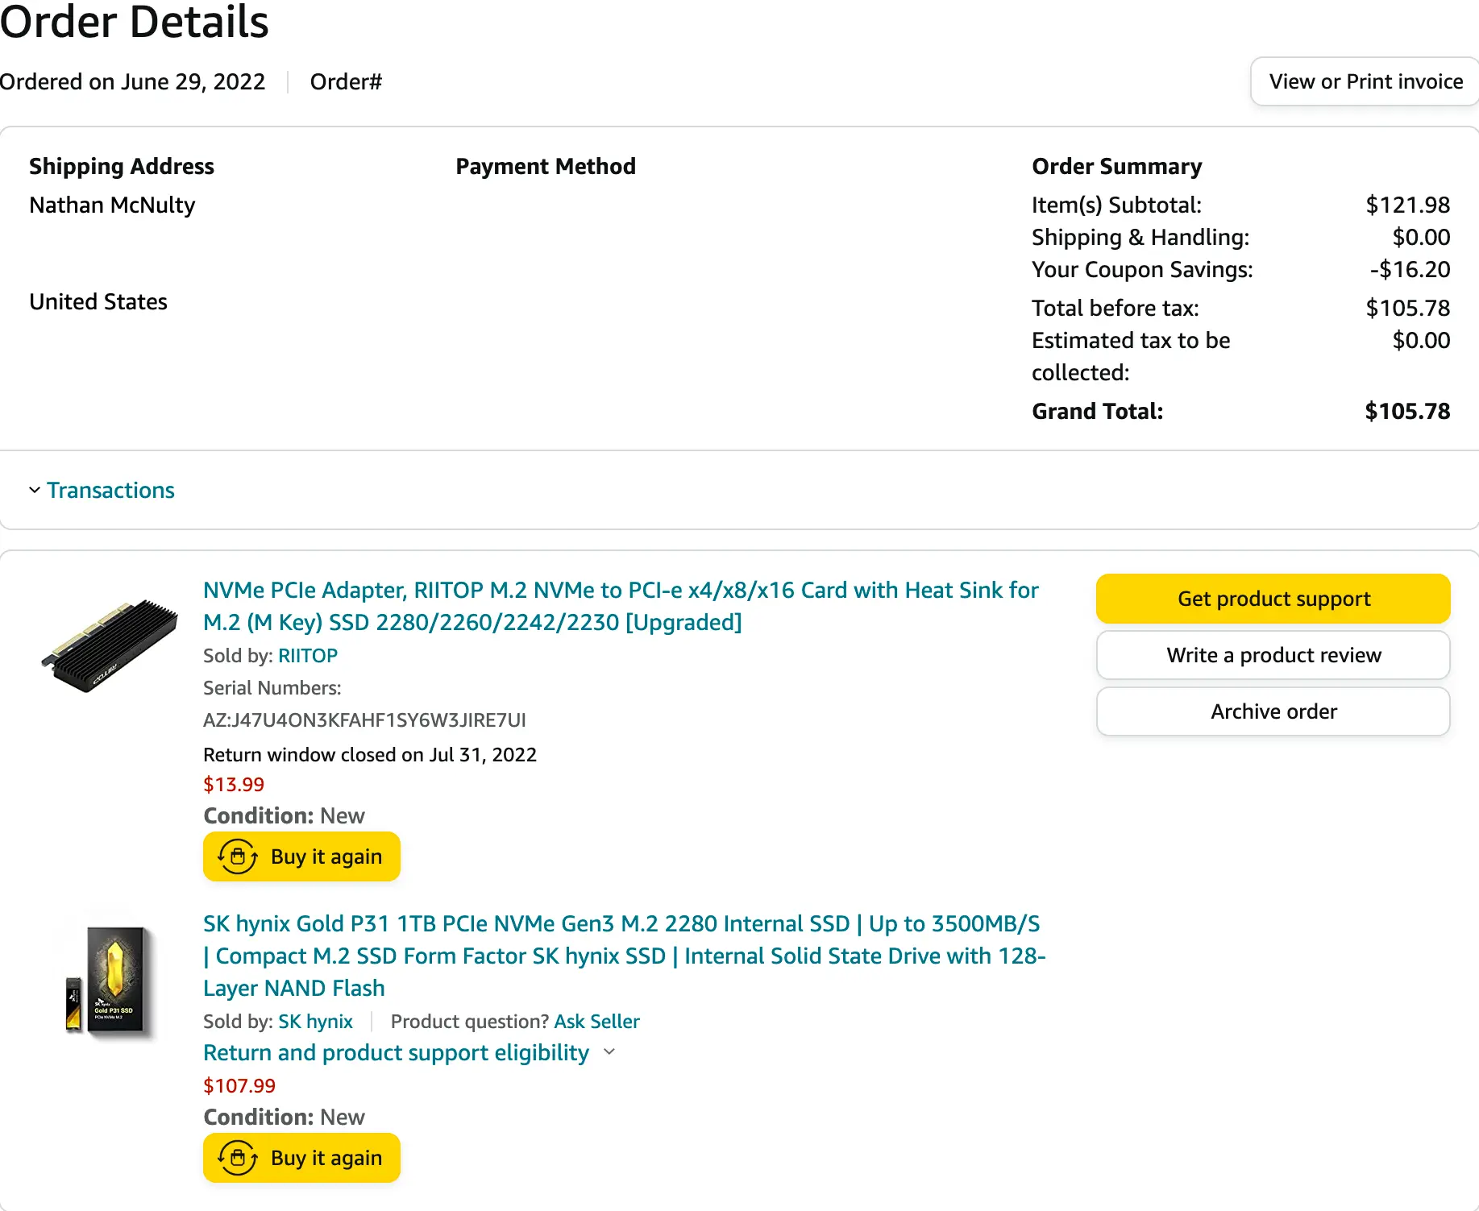The width and height of the screenshot is (1479, 1211).
Task: Open the SK hynix Gold P31 SSD product link
Action: click(623, 956)
